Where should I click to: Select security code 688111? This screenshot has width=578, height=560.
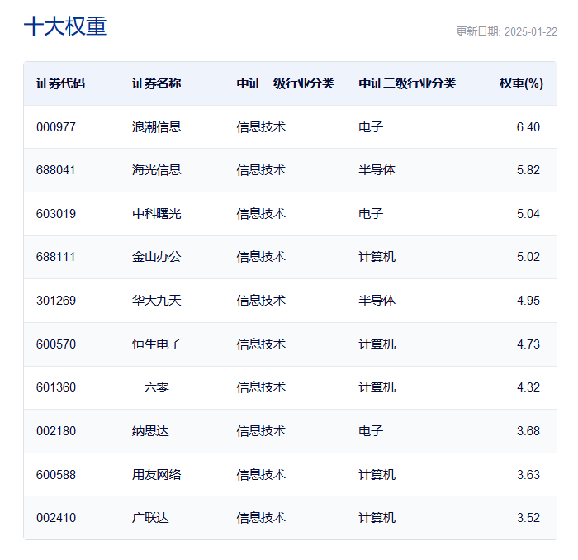pos(55,257)
